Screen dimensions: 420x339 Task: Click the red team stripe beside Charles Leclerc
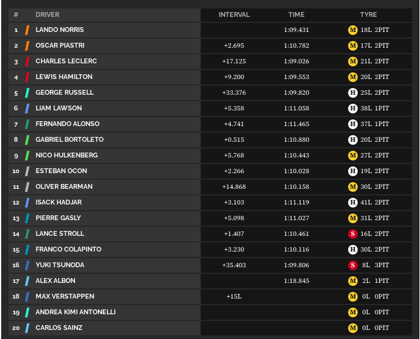tap(27, 62)
